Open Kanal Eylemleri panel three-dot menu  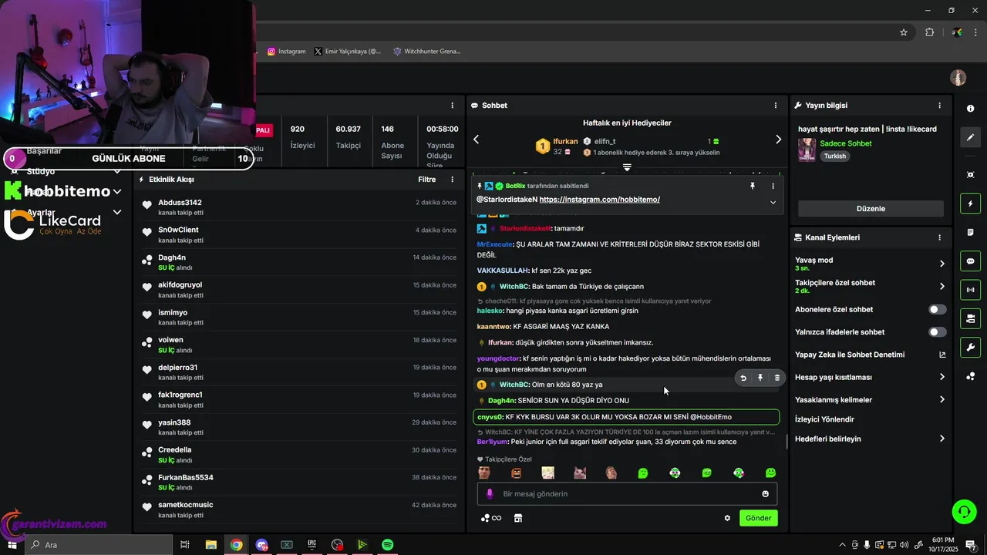[x=939, y=237]
